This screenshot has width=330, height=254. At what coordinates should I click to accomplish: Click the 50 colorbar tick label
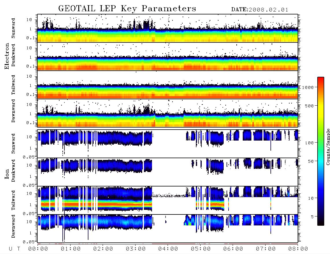(x=311, y=161)
